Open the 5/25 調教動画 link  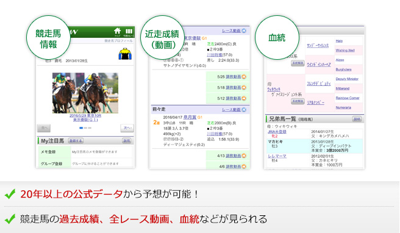(233, 77)
